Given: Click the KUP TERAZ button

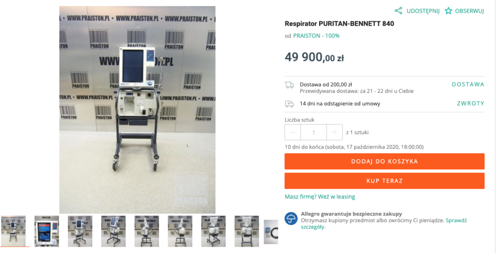Looking at the screenshot, I should (384, 181).
